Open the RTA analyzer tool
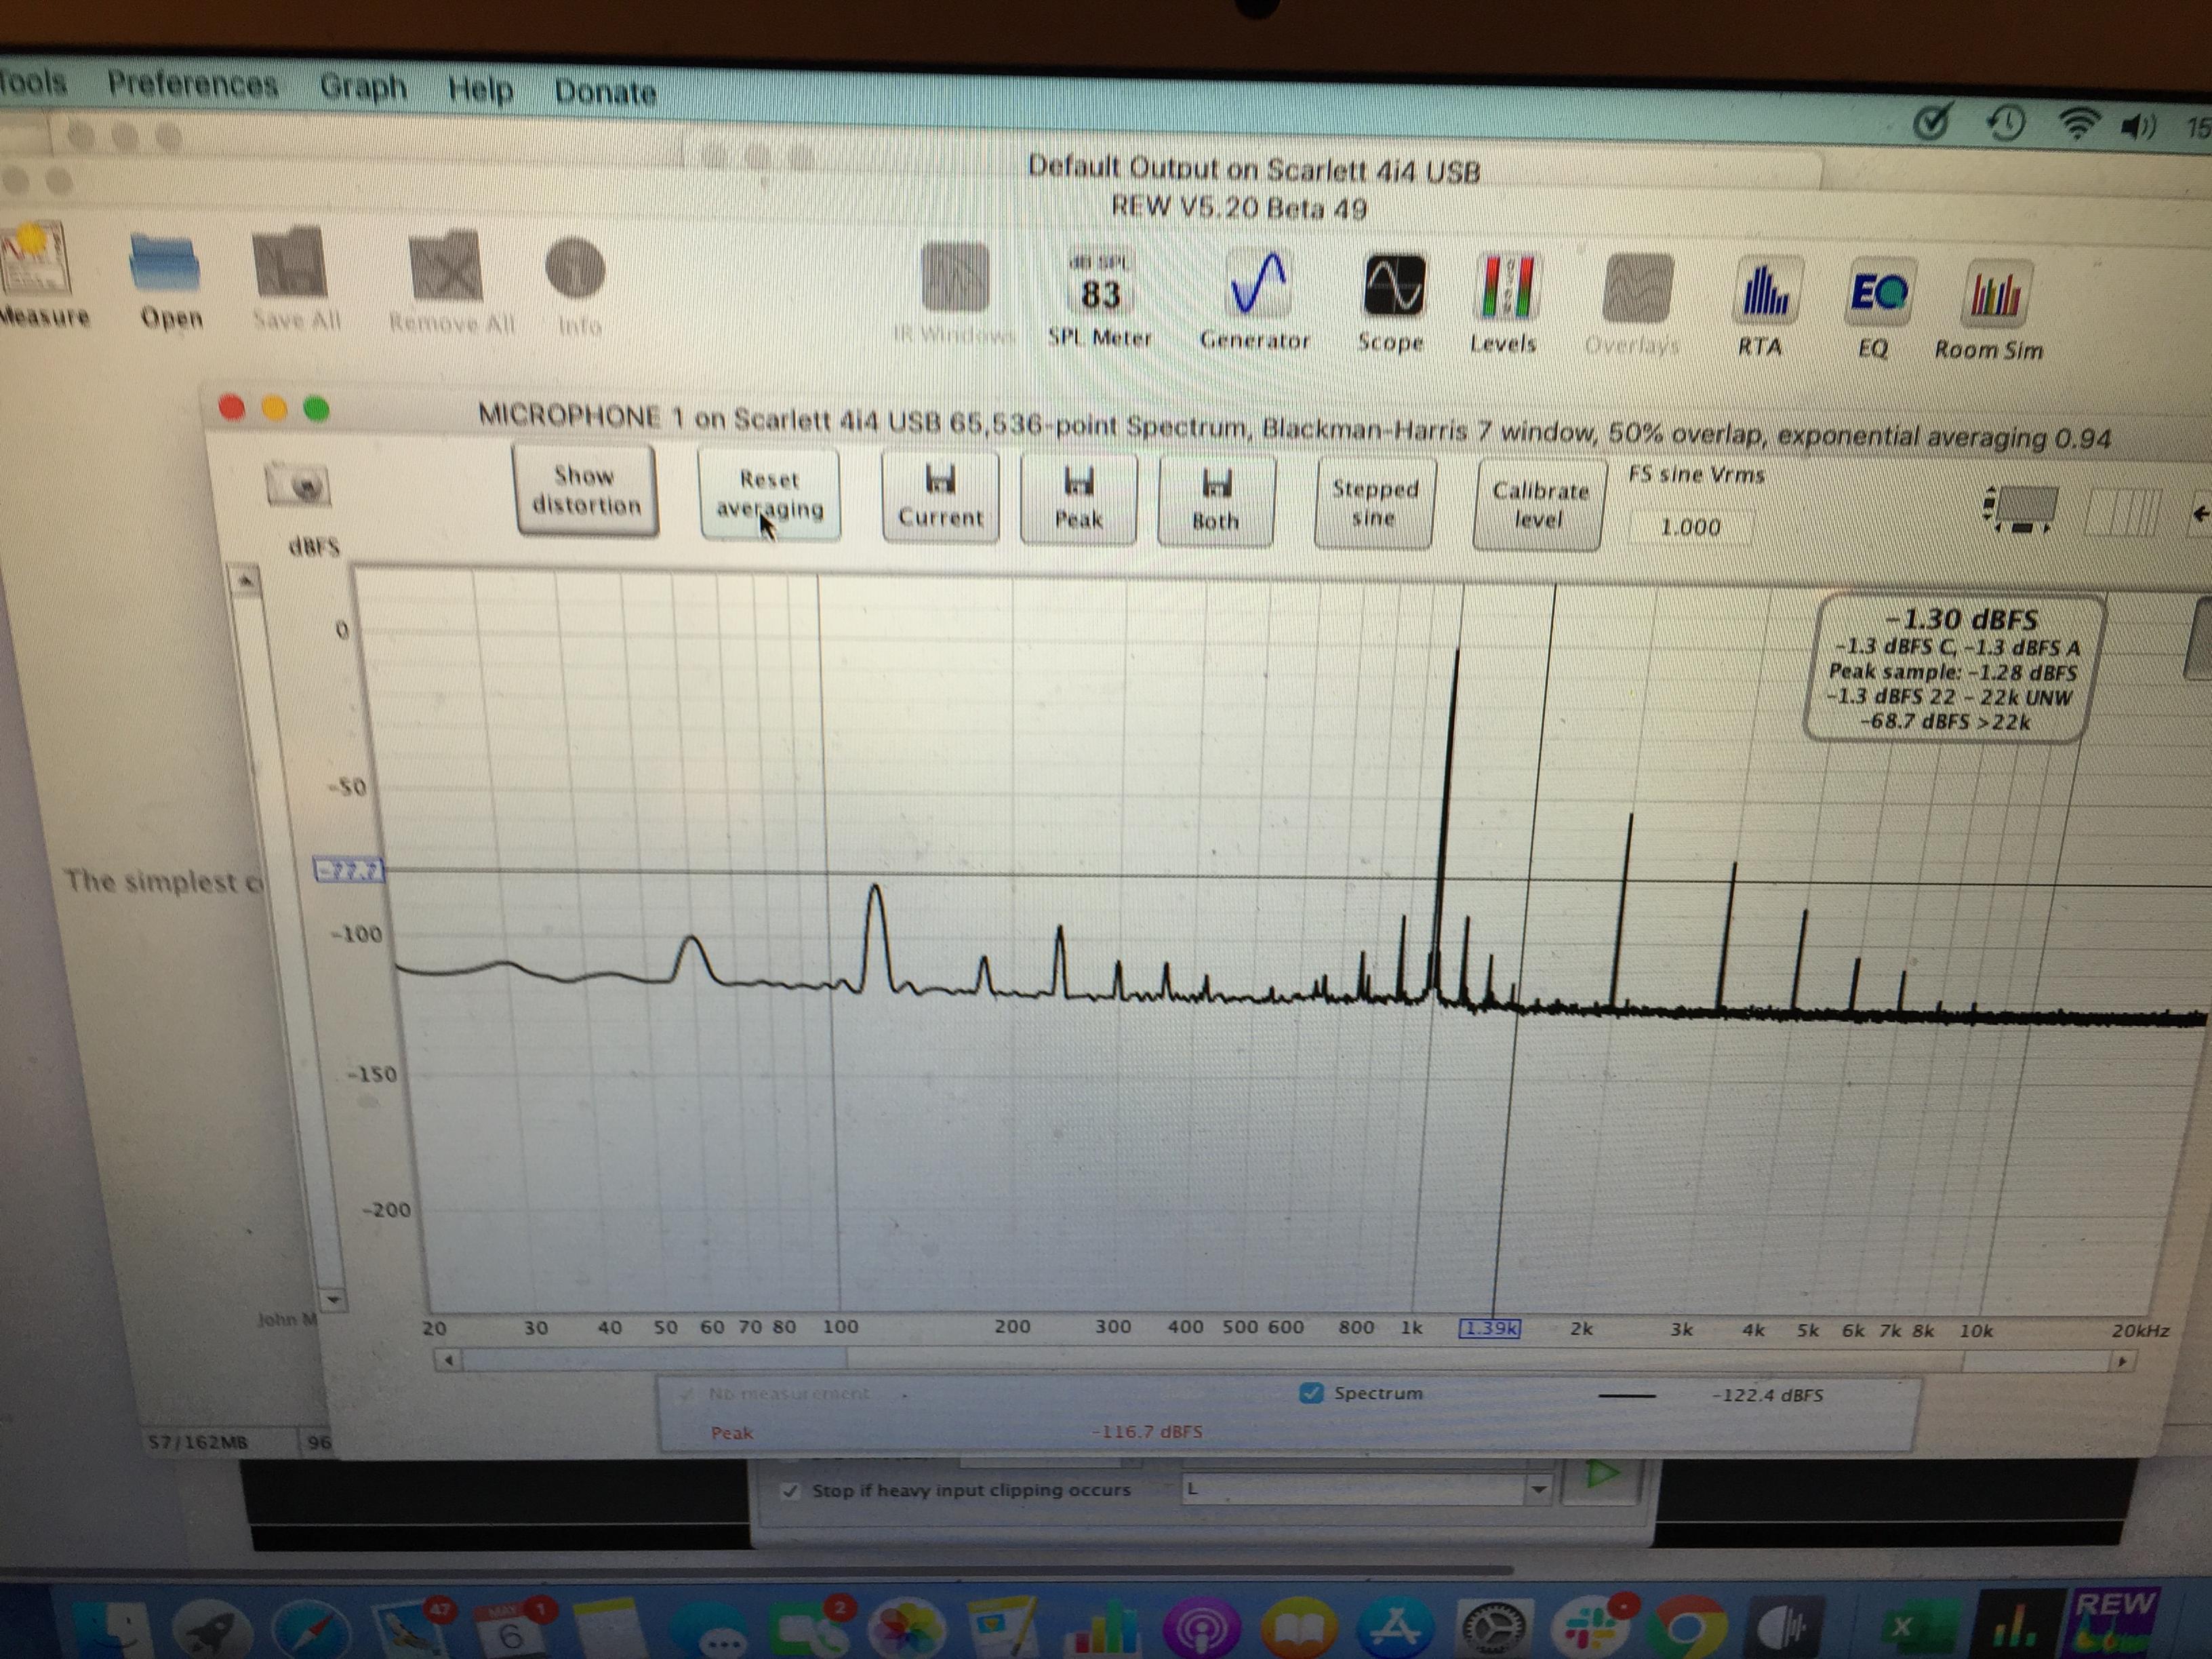The width and height of the screenshot is (2212, 1659). tap(1765, 307)
